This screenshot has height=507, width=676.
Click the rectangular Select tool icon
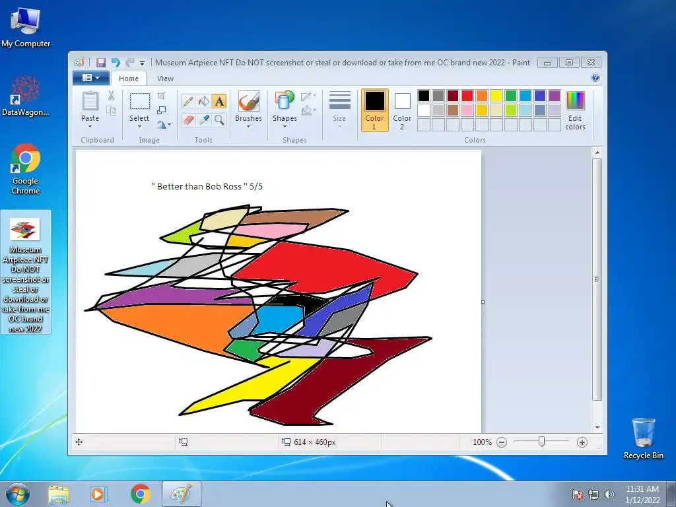140,101
